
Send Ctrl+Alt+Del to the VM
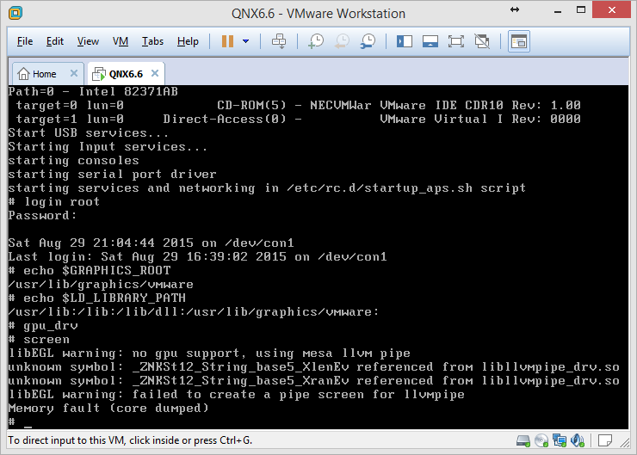click(x=278, y=40)
